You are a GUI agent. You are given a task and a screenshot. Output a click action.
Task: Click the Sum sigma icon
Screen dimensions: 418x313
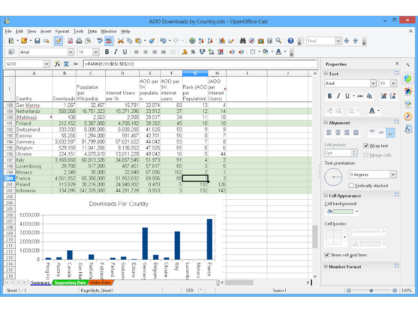point(67,64)
